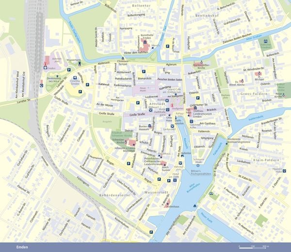The image size is (291, 252).
Task: Click the hotel icon above Goldener Adler
Action: click(x=192, y=121)
